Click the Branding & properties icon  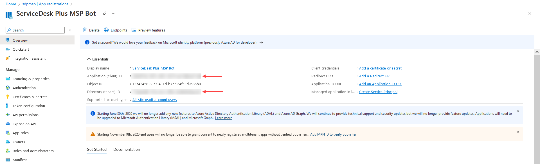pyautogui.click(x=8, y=79)
